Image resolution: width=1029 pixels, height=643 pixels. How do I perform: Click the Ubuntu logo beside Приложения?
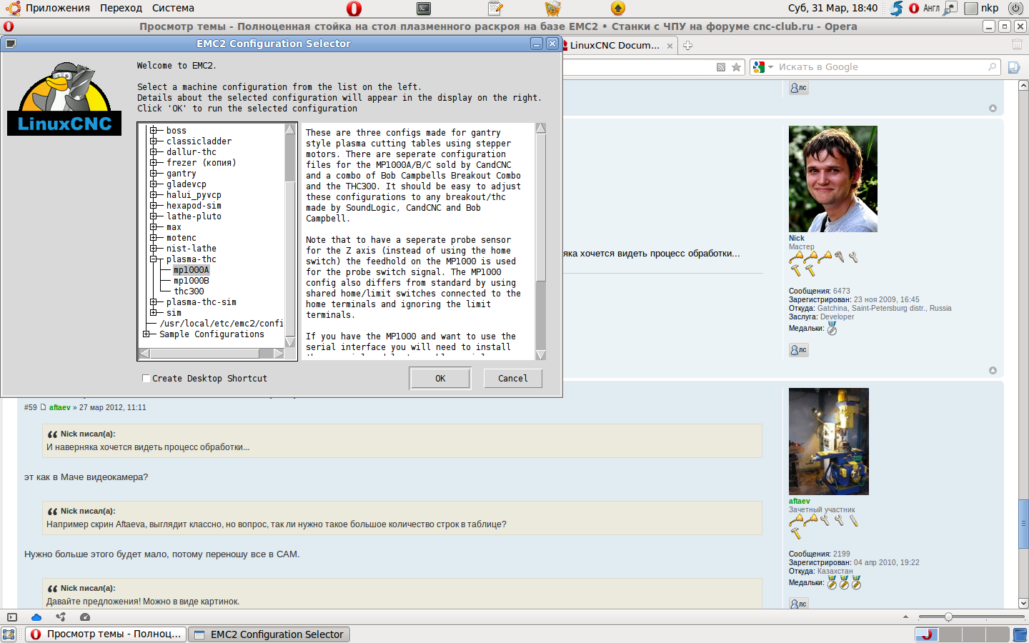(13, 9)
